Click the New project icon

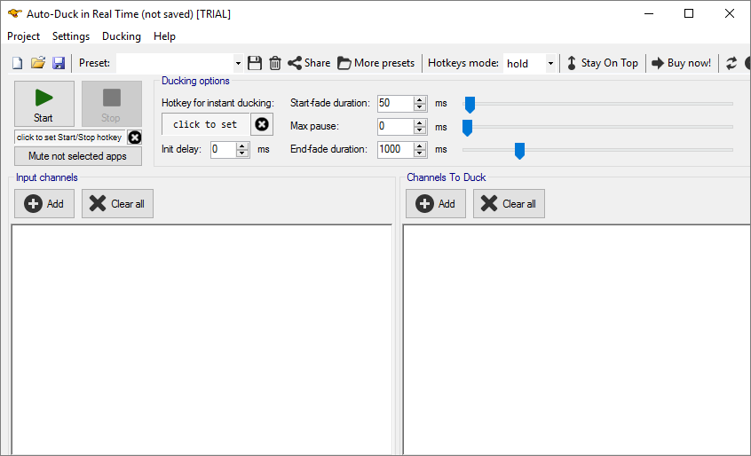(x=17, y=63)
